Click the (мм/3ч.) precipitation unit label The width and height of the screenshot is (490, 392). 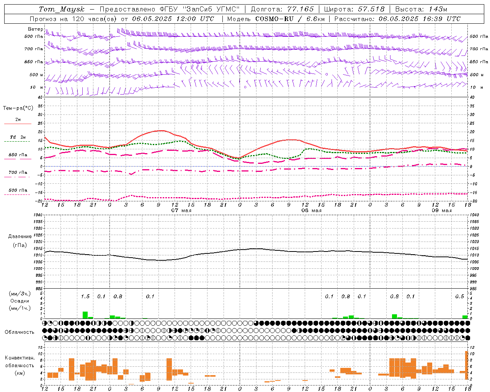tap(20, 294)
